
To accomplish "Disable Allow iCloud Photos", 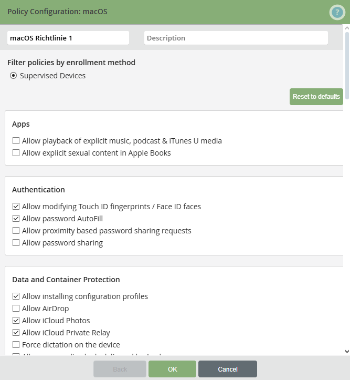I will coord(16,321).
